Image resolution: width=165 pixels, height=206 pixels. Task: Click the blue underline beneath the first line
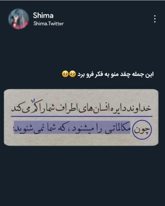tap(82, 116)
